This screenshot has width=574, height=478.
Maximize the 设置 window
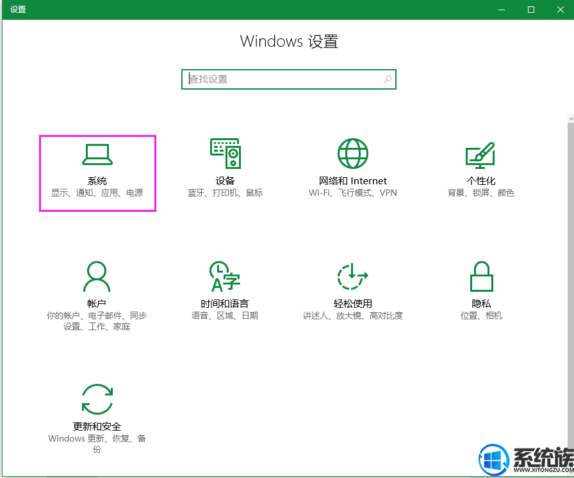531,10
